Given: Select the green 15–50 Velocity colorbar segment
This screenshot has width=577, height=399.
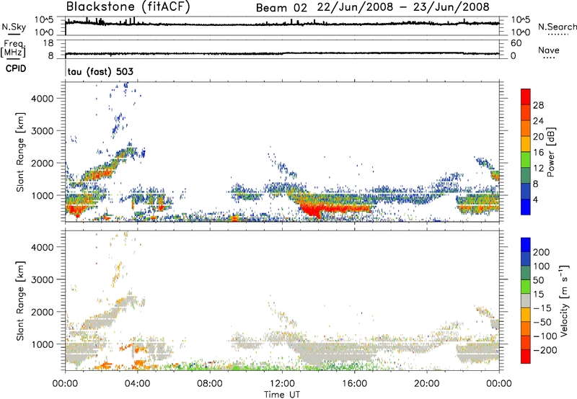Looking at the screenshot, I should (526, 287).
